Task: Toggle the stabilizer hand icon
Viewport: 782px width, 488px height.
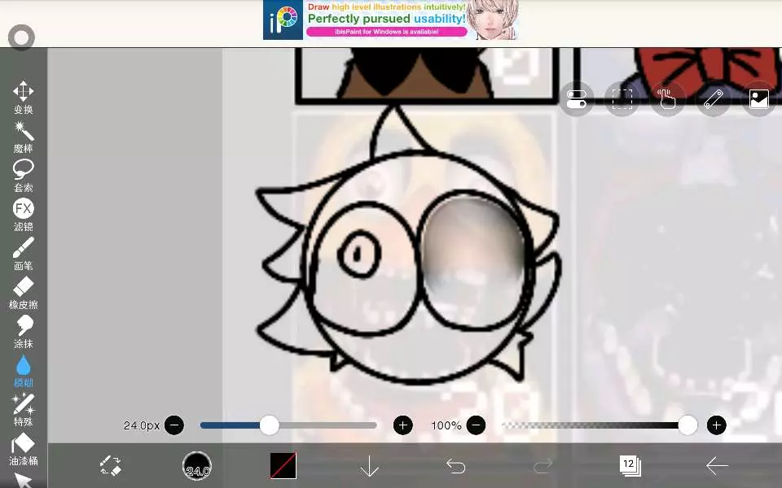Action: (x=668, y=99)
